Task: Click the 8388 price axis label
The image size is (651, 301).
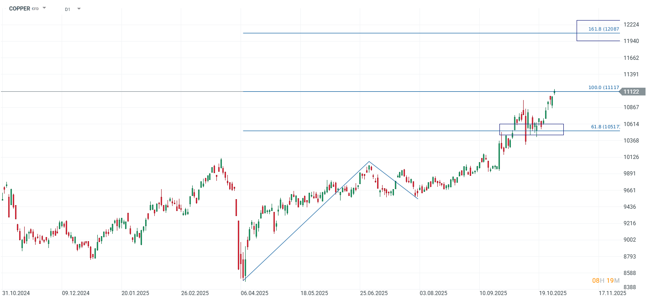Action: pos(631,287)
